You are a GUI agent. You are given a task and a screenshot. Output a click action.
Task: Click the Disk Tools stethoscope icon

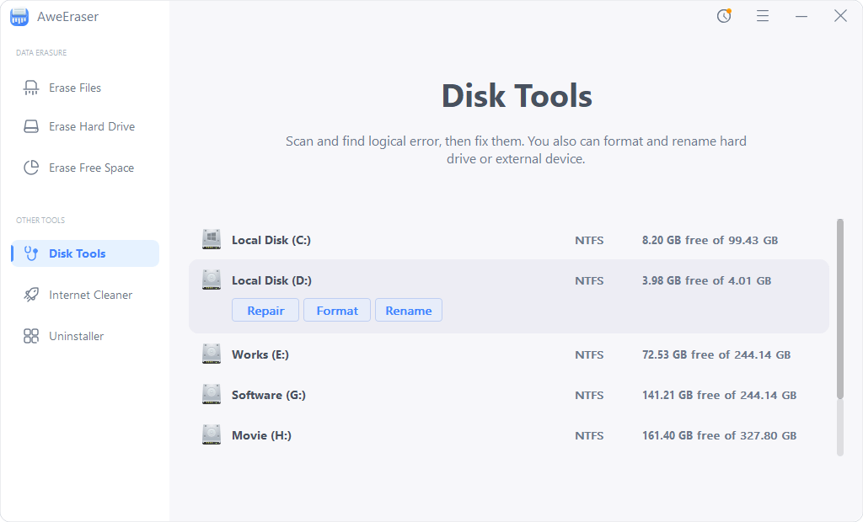point(31,253)
